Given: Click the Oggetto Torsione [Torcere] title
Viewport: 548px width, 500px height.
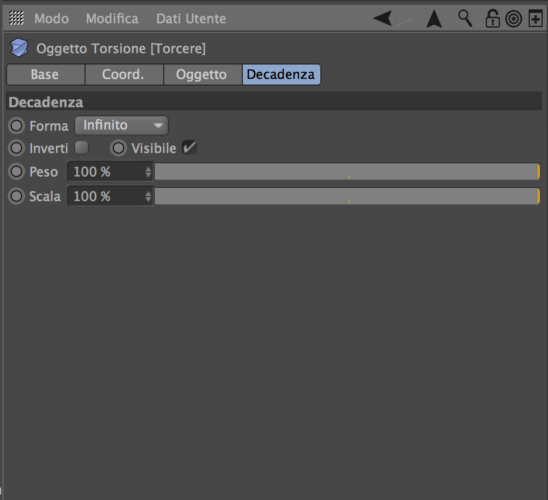Looking at the screenshot, I should (121, 49).
